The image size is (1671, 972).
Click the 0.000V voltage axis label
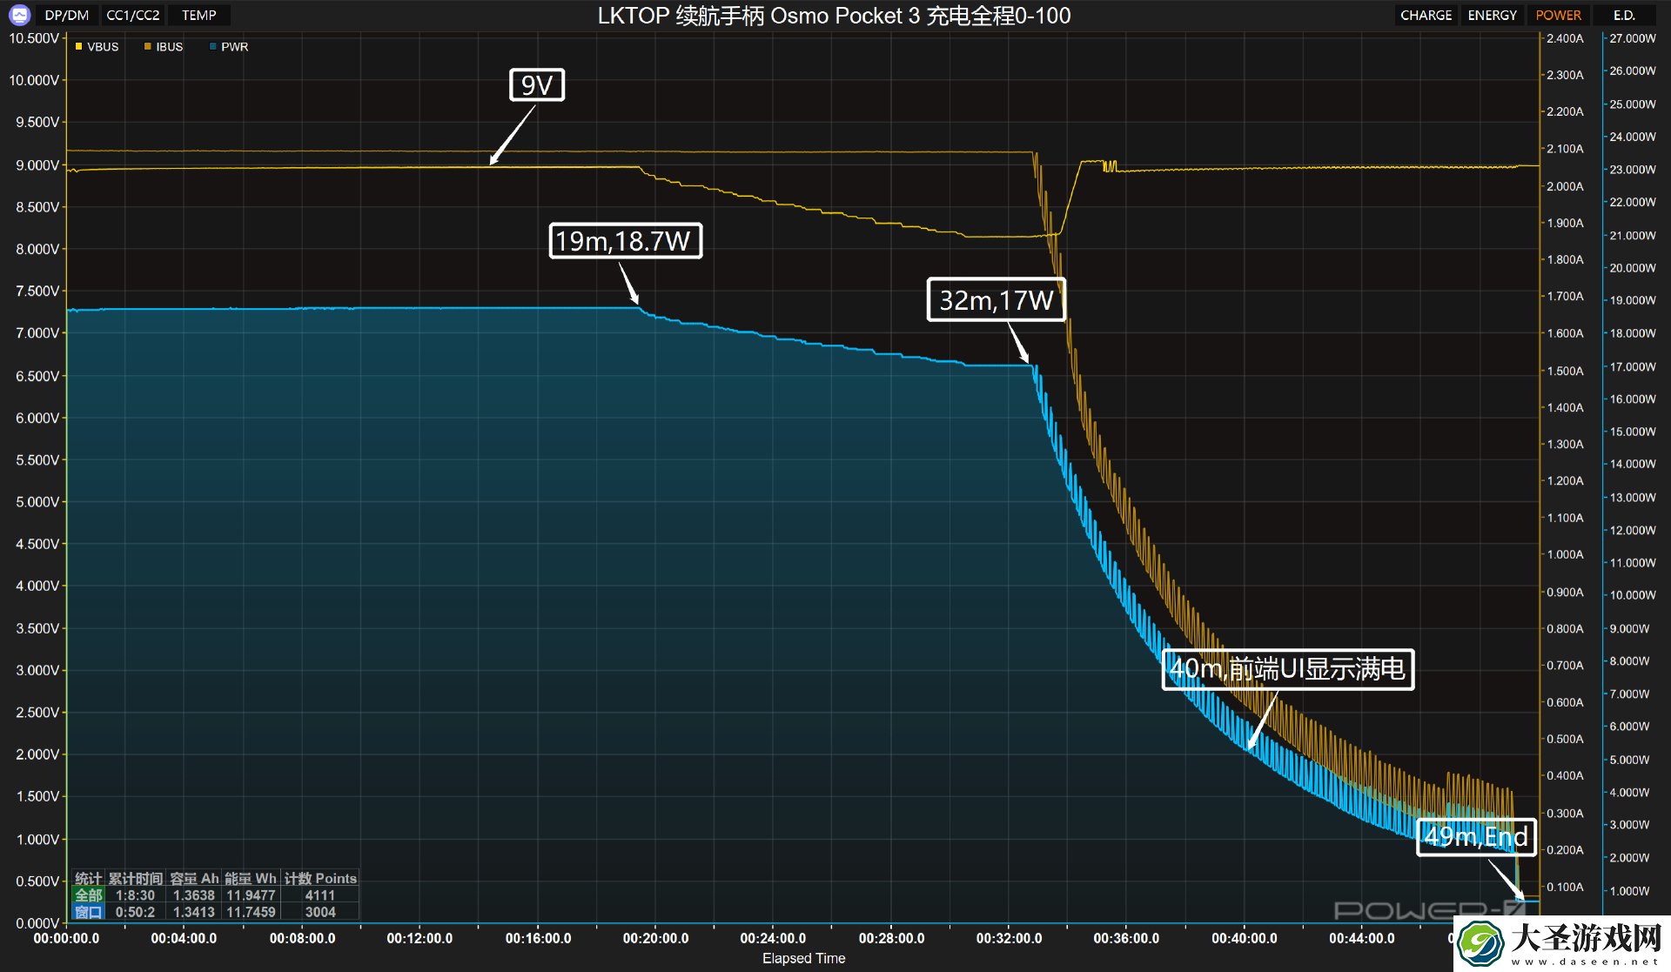coord(37,923)
